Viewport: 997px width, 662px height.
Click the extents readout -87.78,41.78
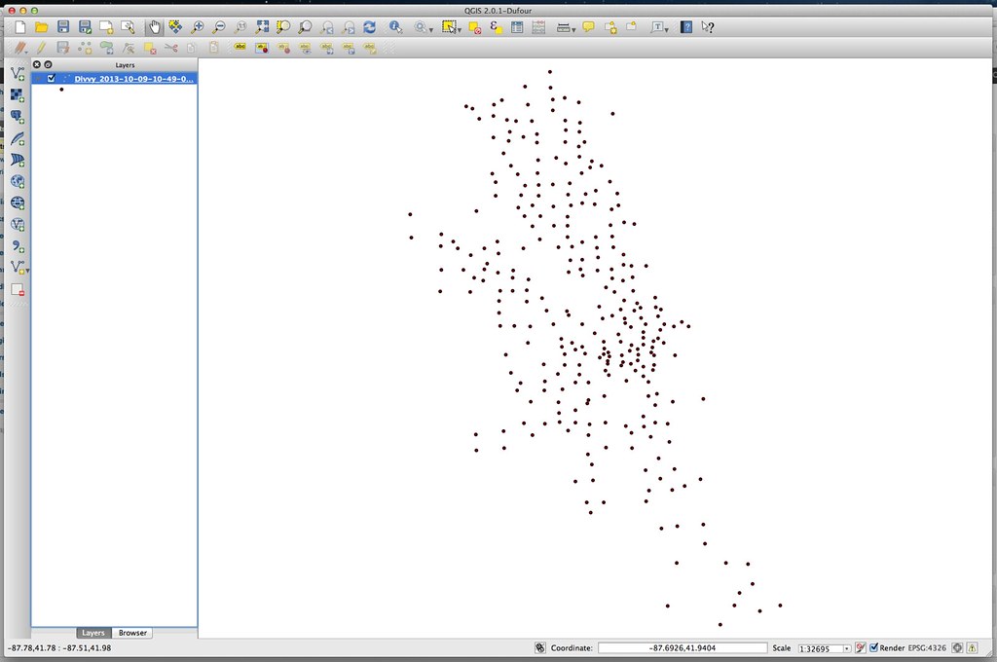coord(59,648)
